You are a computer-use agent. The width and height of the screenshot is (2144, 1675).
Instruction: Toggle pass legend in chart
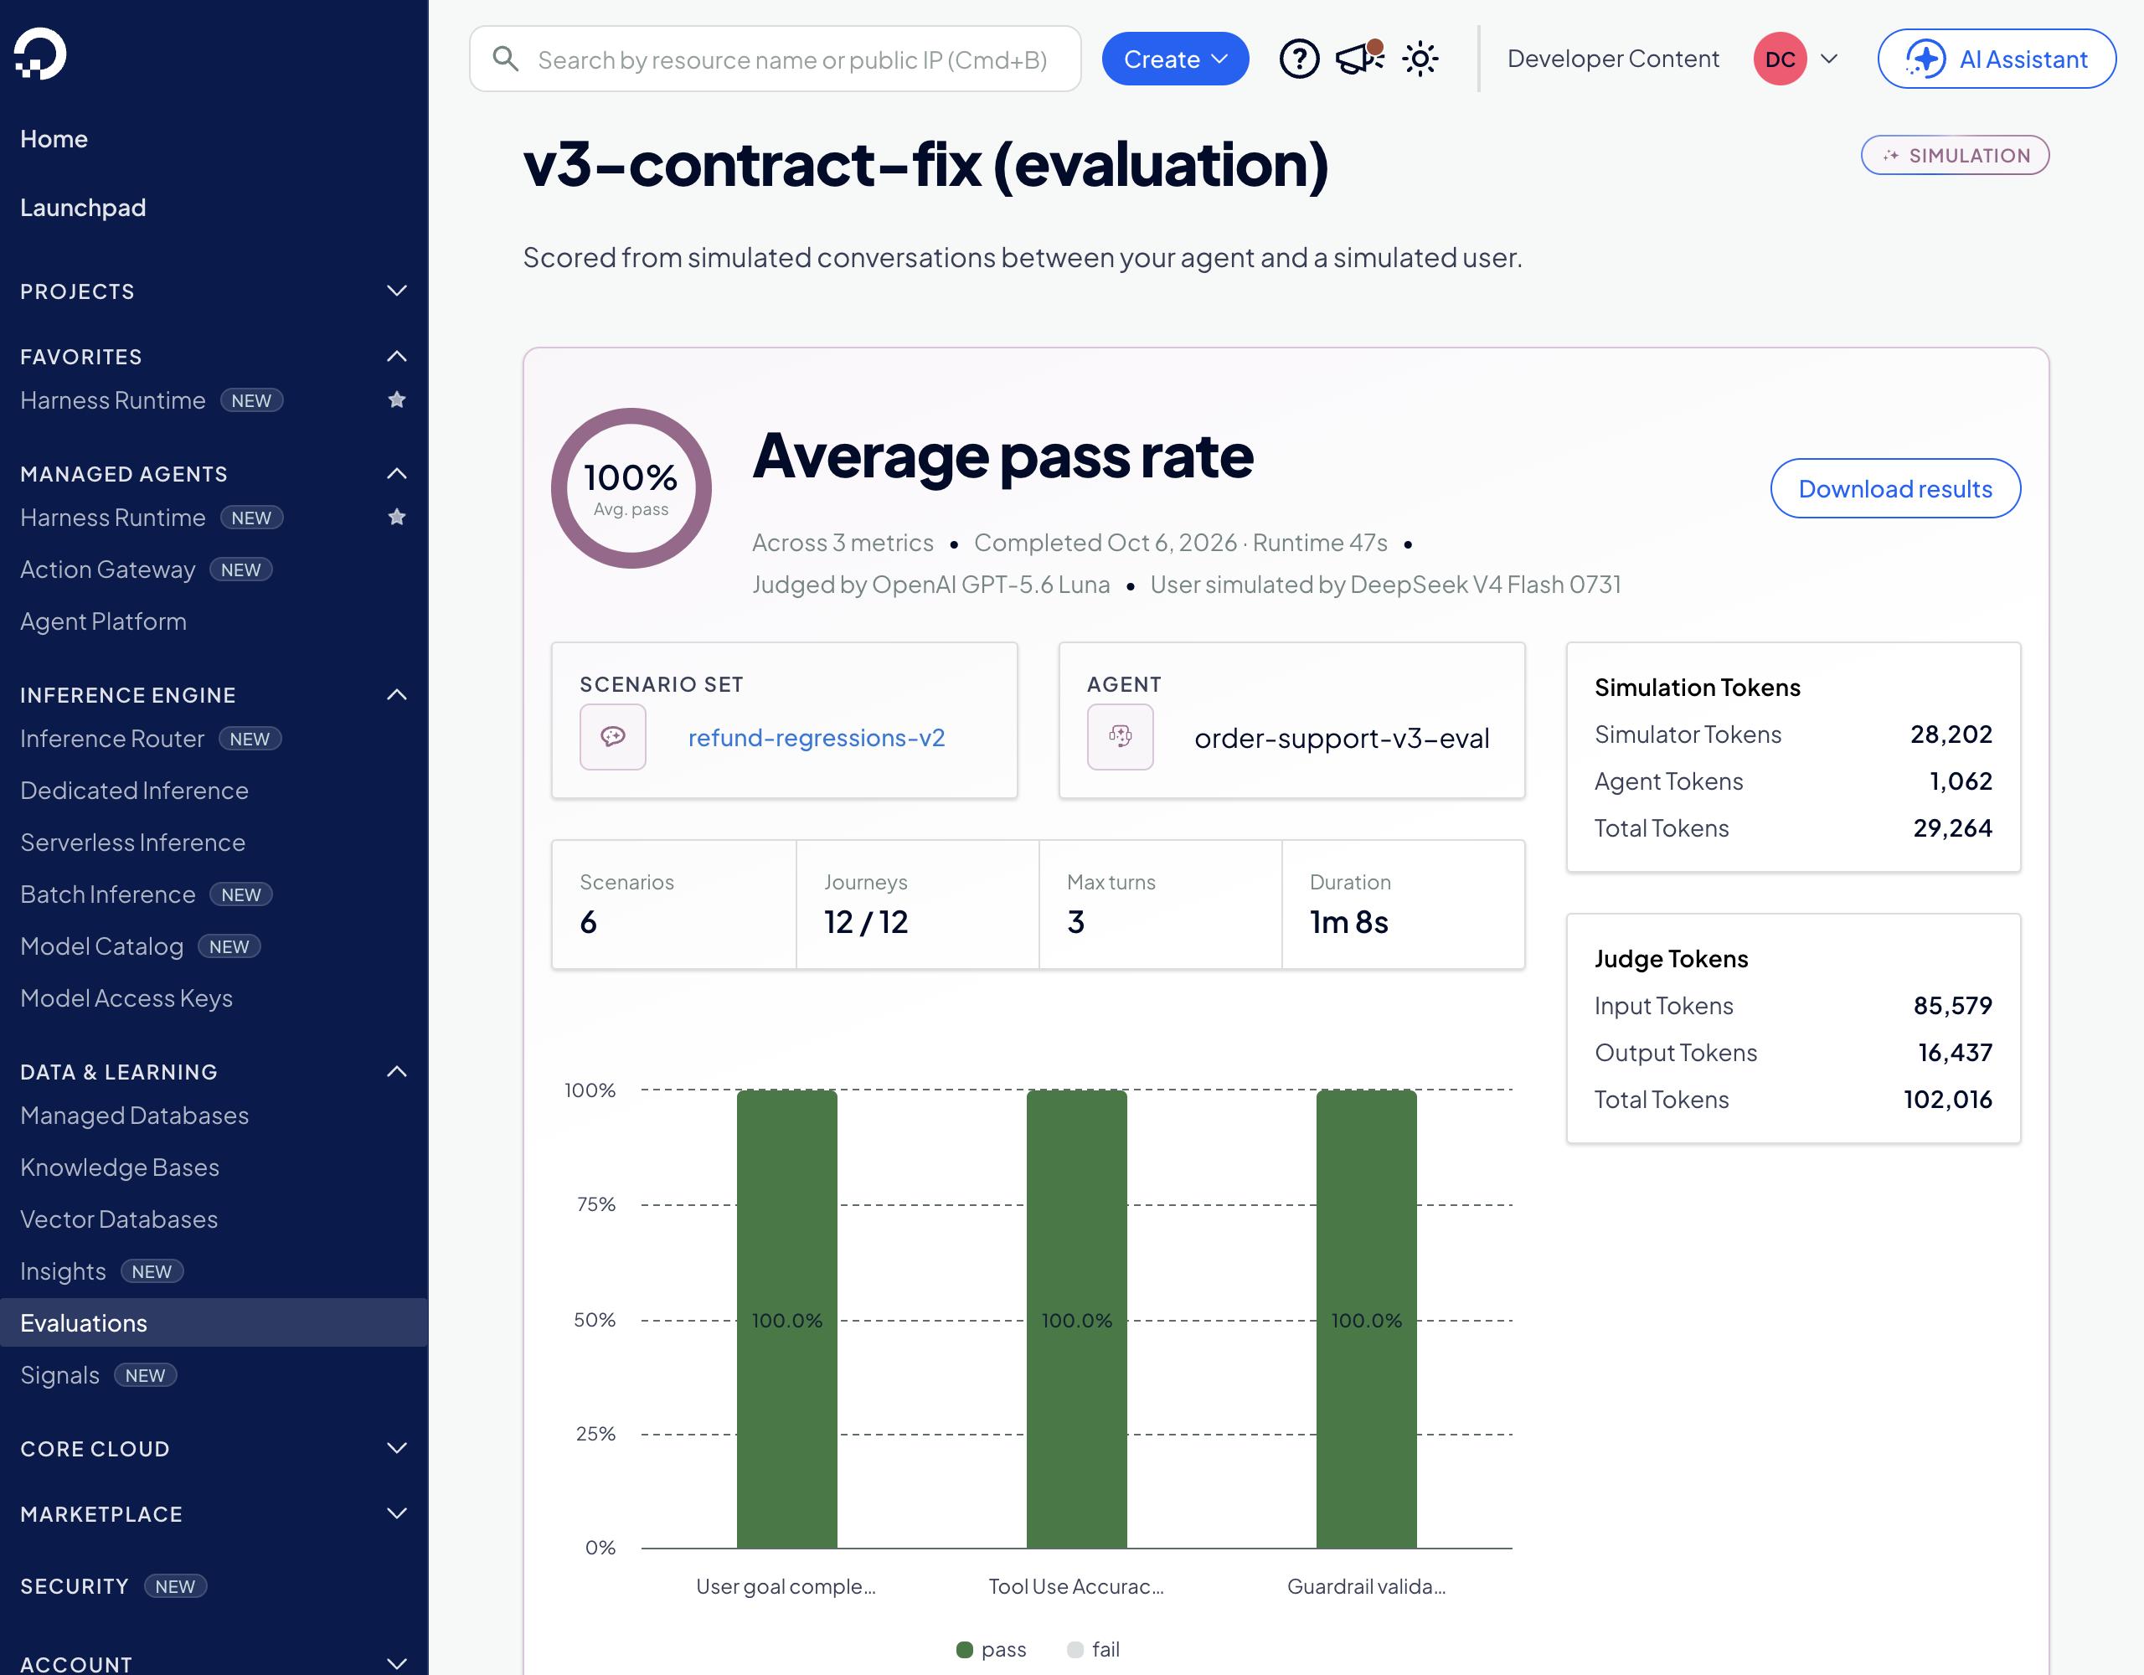click(991, 1648)
